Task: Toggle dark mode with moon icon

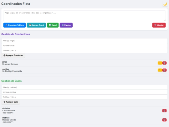Action: [165, 4]
